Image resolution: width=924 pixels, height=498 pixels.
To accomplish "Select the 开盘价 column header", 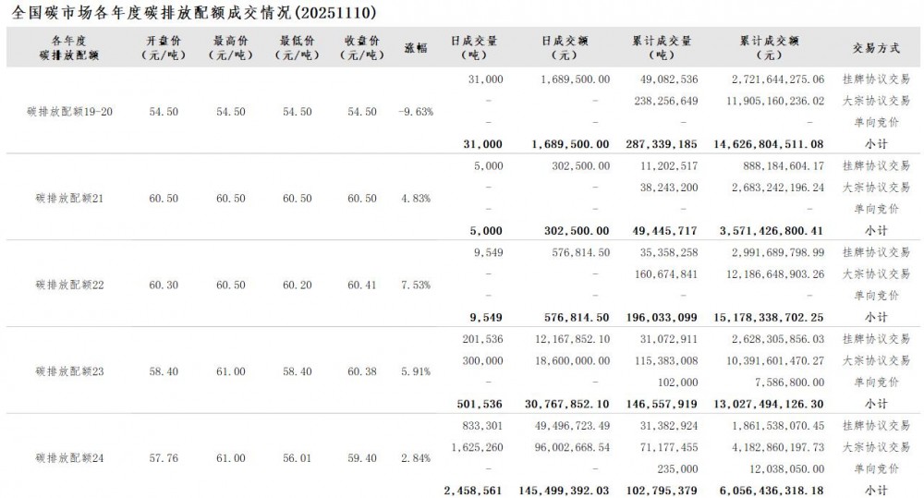I will [x=163, y=47].
